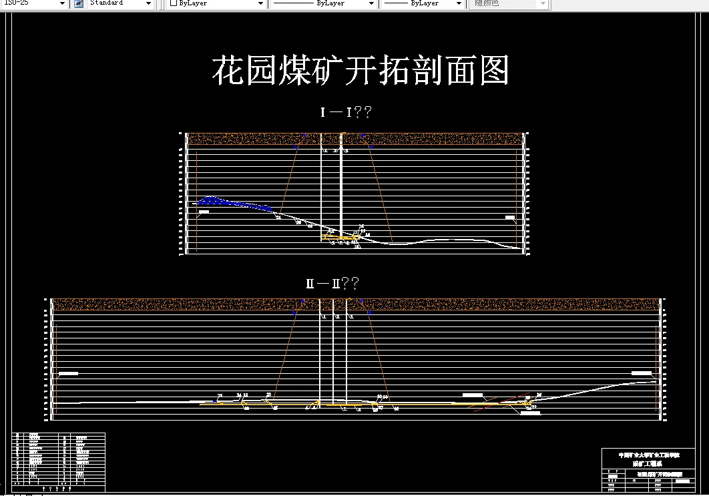The height and width of the screenshot is (496, 709).
Task: Open the ByLayer color control dropdown
Action: (x=261, y=3)
